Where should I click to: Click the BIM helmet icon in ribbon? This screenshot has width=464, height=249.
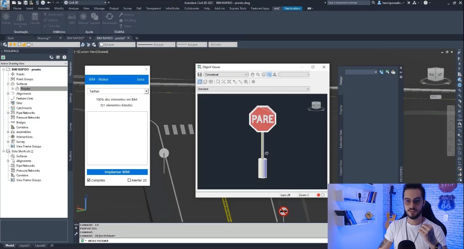pyautogui.click(x=72, y=17)
